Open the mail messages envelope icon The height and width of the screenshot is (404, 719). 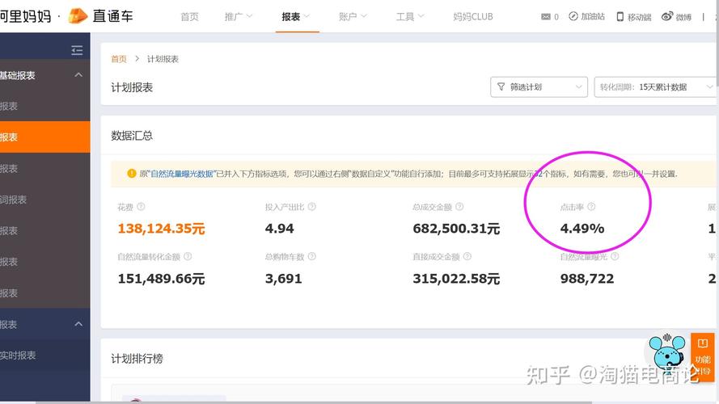[546, 17]
